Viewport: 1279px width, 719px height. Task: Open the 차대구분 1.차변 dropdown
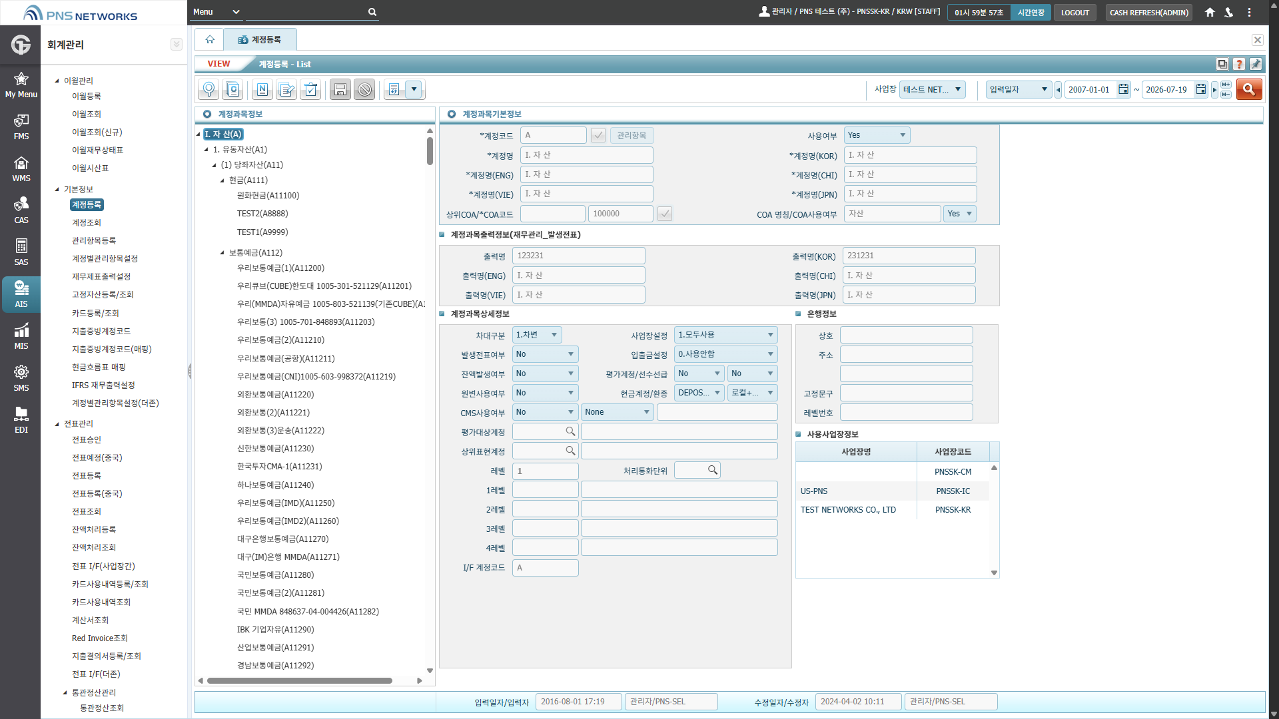(x=537, y=335)
